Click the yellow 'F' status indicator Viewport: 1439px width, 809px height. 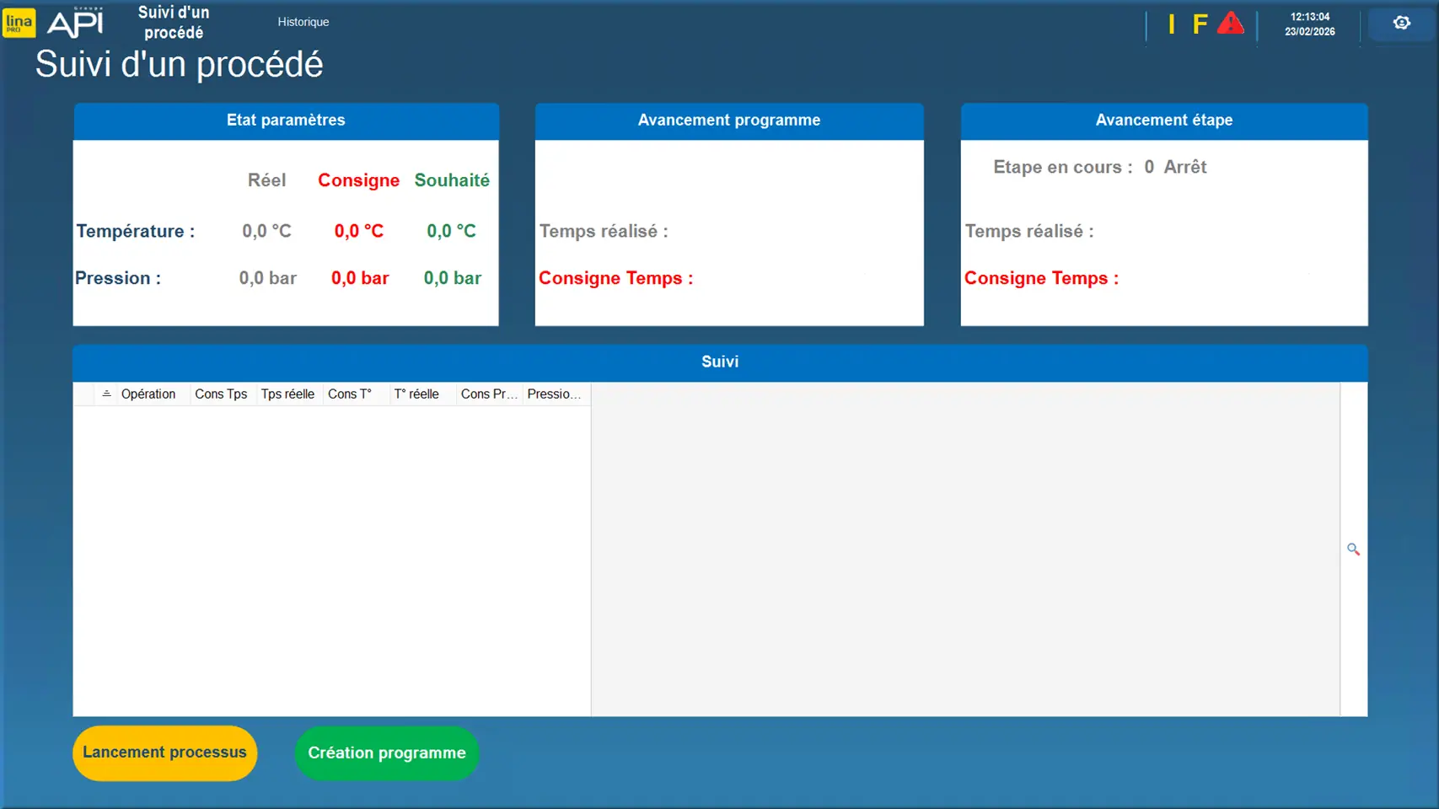(1200, 24)
